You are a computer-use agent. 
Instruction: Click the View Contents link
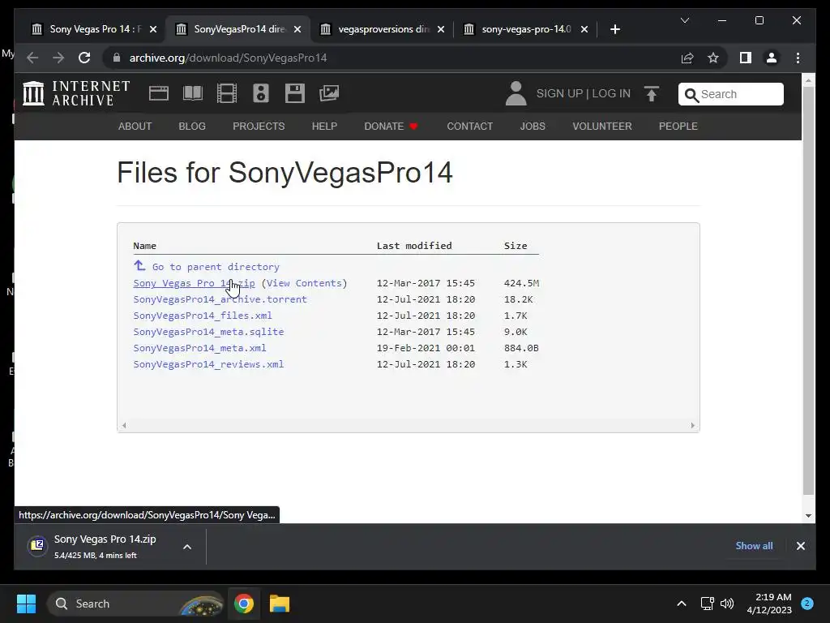click(x=304, y=283)
